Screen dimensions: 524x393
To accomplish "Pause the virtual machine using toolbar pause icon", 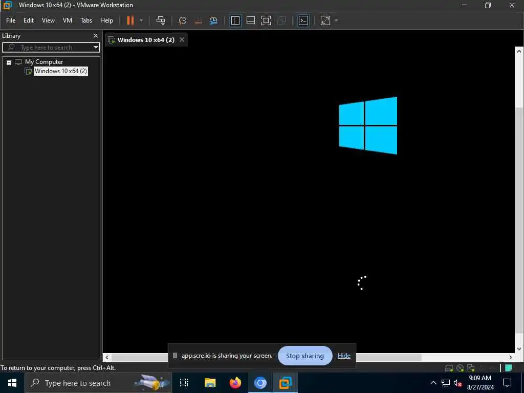I will tap(130, 20).
